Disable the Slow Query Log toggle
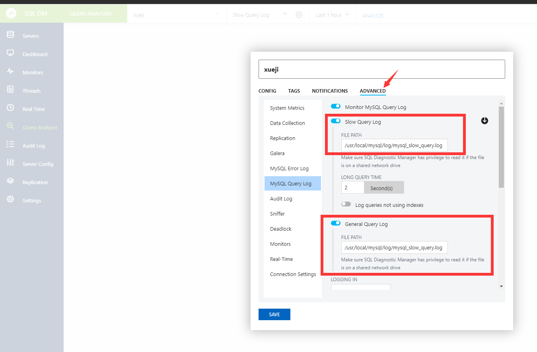 point(335,121)
